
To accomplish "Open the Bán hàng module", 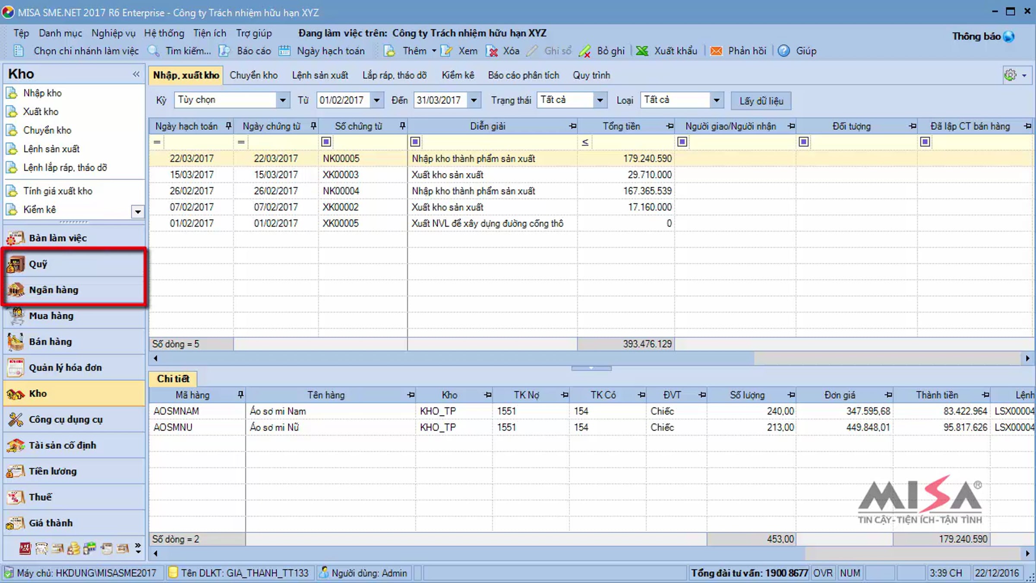I will [x=74, y=342].
